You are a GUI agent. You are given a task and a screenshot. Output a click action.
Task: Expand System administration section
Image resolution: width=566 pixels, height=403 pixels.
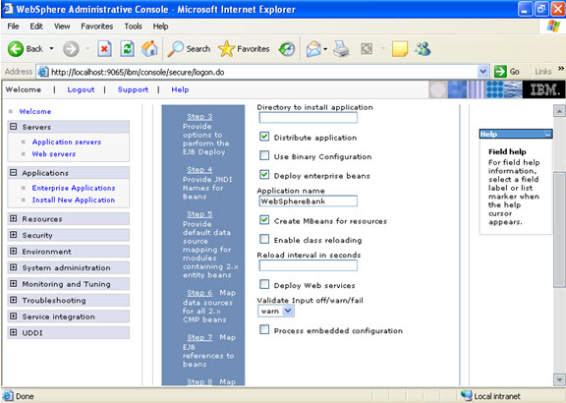point(14,267)
